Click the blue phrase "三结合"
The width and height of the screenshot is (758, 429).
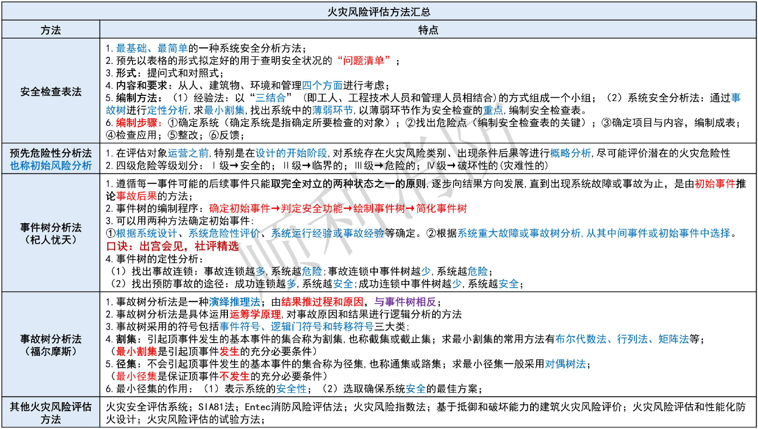click(271, 98)
